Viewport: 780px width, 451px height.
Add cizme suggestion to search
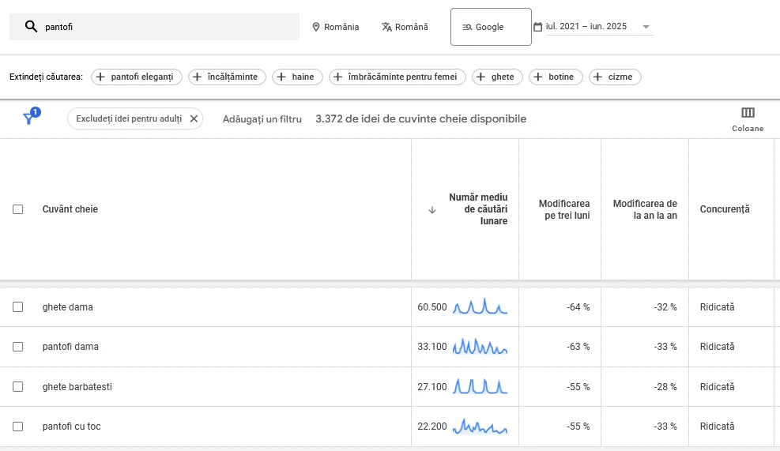point(615,77)
